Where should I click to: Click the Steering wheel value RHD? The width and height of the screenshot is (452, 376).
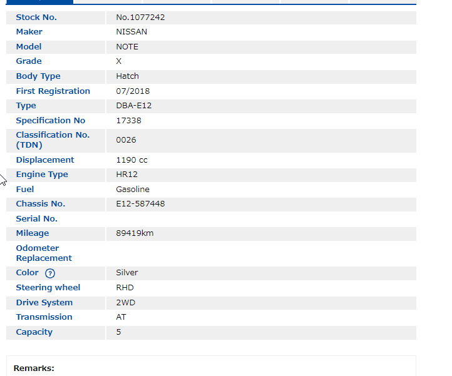point(125,288)
